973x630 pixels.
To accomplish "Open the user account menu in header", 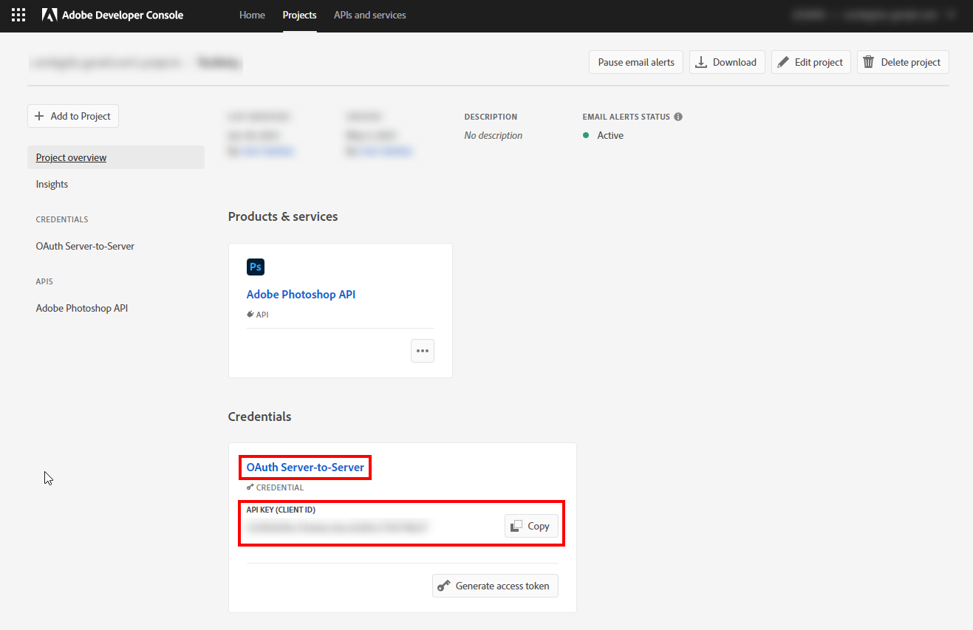I will click(x=872, y=15).
